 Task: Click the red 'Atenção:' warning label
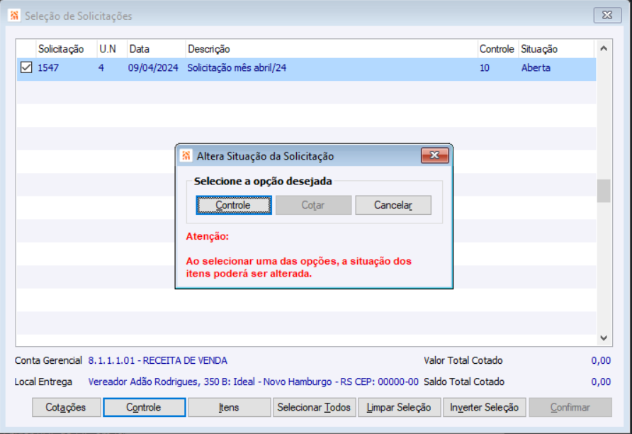point(207,236)
